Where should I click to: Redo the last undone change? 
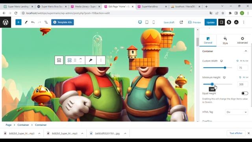tap(39, 22)
